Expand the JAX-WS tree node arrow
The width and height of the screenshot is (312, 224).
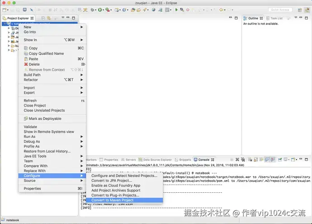click(x=9, y=33)
